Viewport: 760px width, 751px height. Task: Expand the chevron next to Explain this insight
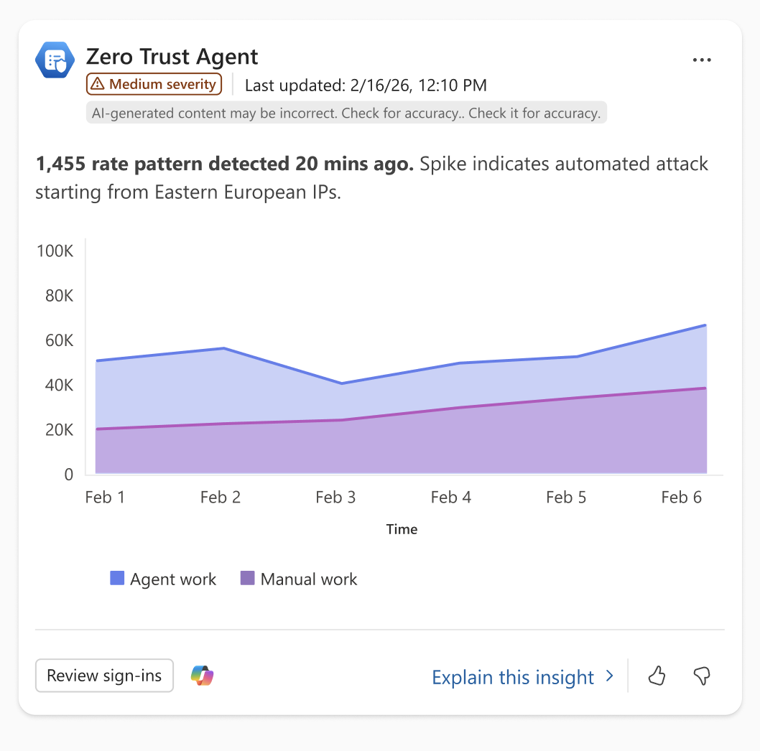click(x=610, y=676)
